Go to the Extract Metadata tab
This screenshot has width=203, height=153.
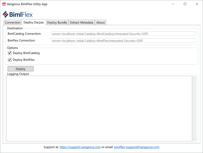click(82, 22)
